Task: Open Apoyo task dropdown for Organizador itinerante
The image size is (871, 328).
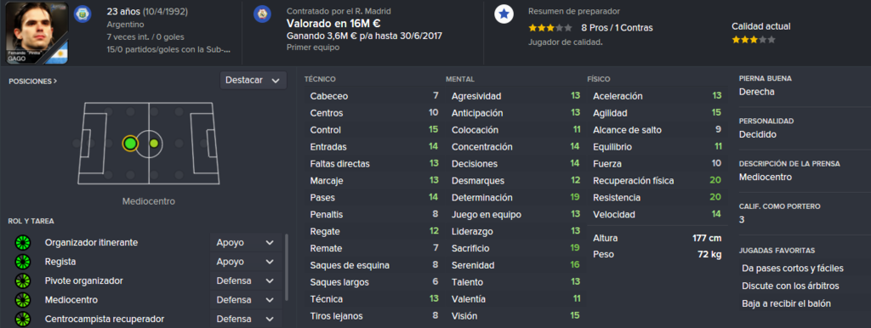Action: coord(246,242)
